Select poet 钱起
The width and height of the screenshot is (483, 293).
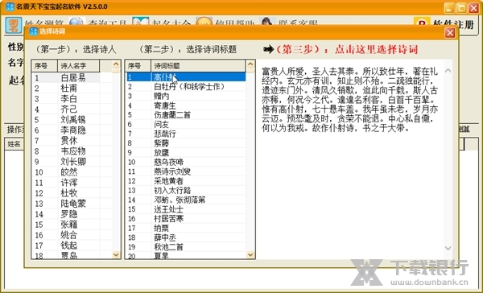(68, 246)
